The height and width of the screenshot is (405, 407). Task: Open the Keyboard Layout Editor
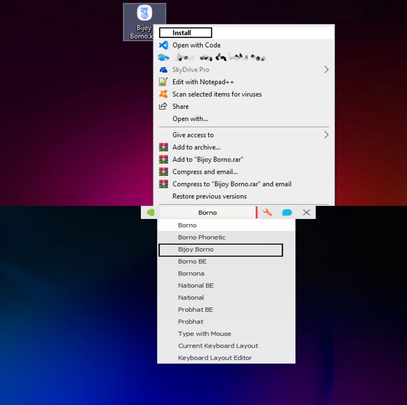coord(226,358)
